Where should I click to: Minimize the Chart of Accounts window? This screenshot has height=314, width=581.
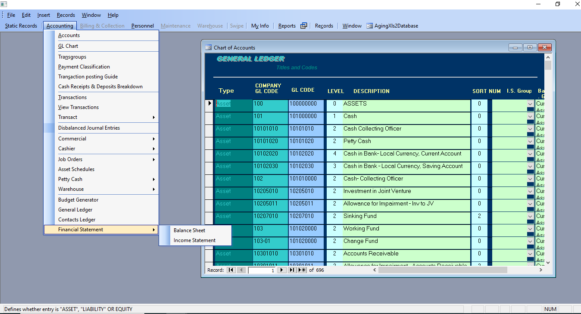click(x=515, y=47)
